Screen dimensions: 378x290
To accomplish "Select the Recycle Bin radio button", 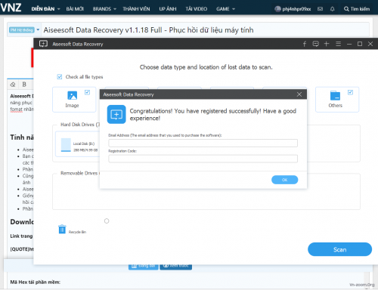I will 107,221.
